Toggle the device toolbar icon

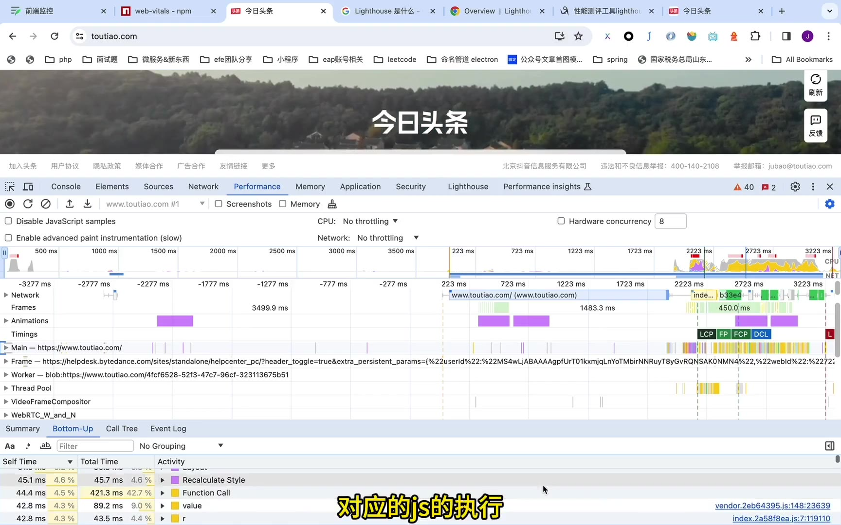click(x=28, y=187)
